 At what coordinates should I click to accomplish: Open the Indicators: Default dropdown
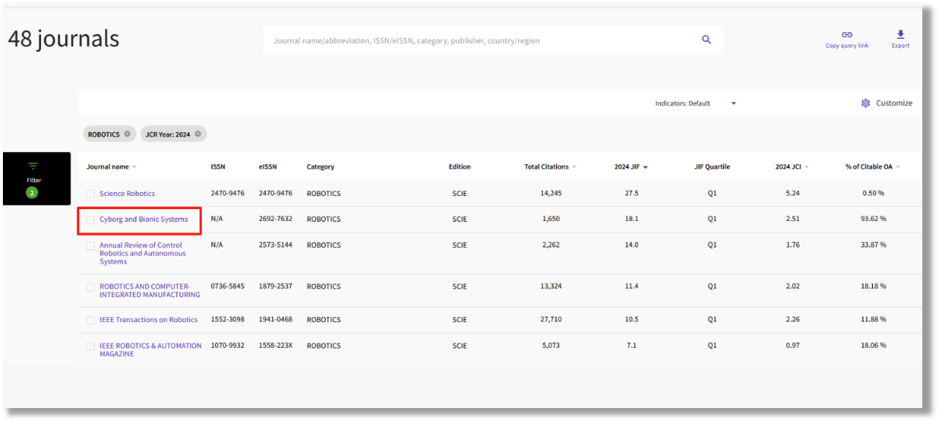pos(695,103)
